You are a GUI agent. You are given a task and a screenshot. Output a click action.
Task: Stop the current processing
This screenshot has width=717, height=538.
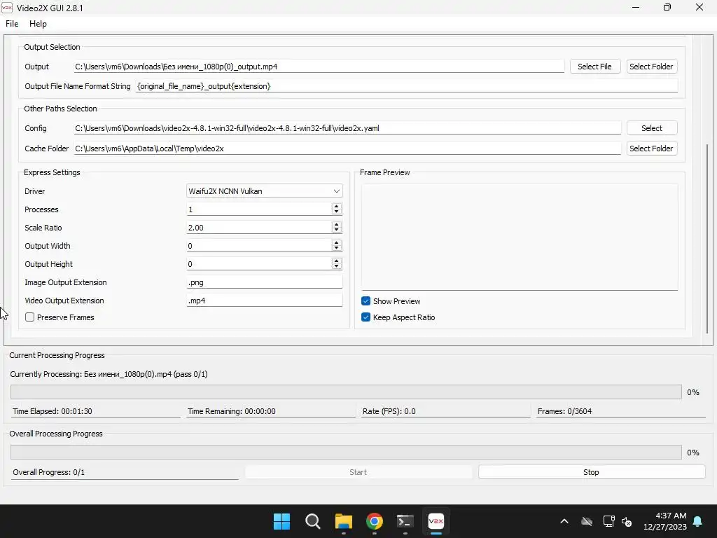[591, 472]
